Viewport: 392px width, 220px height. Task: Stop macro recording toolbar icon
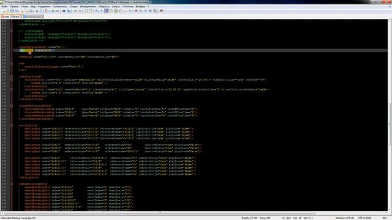point(140,11)
